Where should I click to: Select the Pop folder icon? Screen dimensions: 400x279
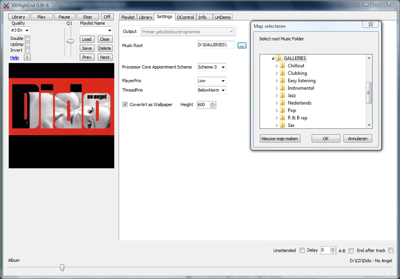(x=282, y=111)
